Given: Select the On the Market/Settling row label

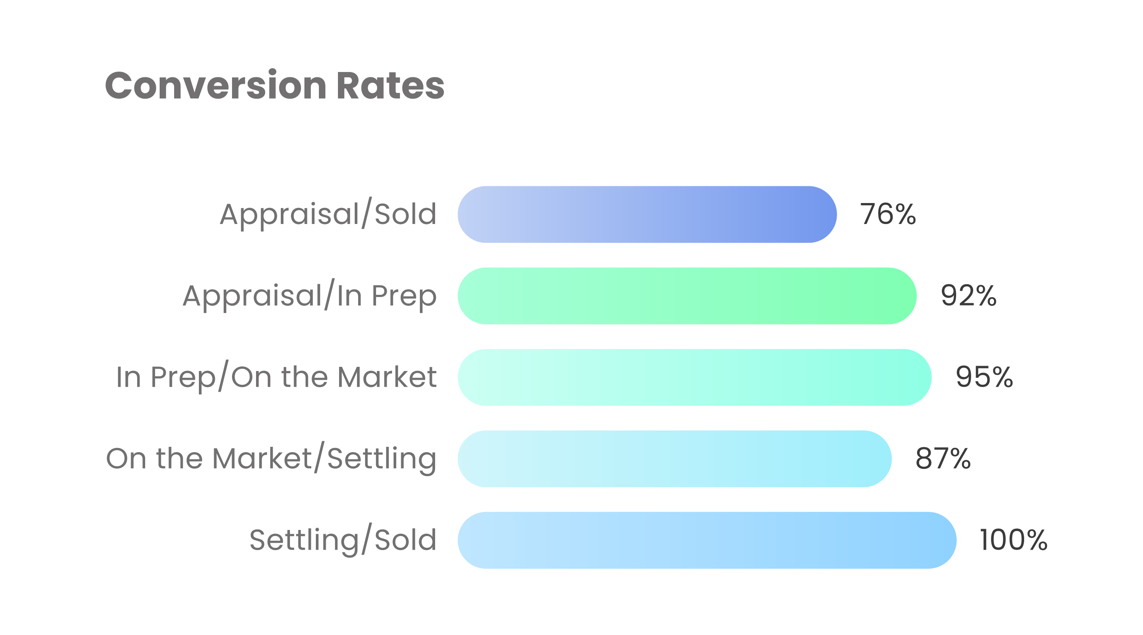Looking at the screenshot, I should 271,459.
